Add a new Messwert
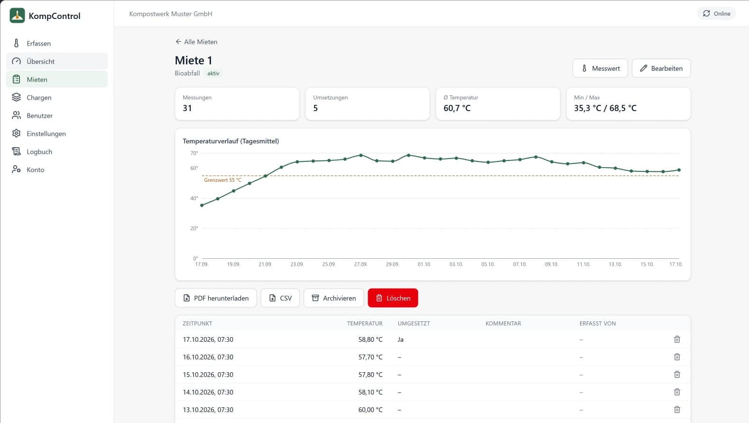Screen dimensions: 749x423 (x=600, y=68)
